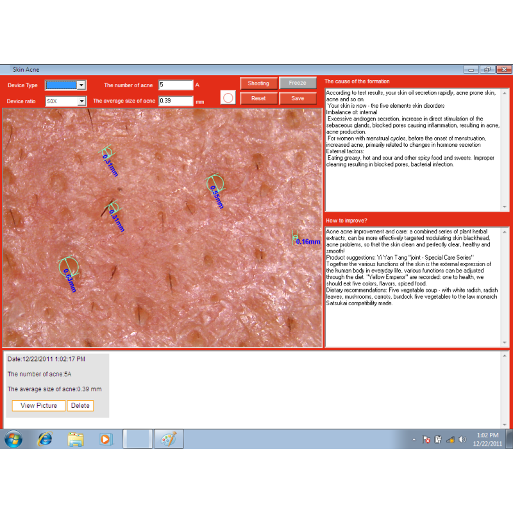Show hidden system tray icons arrow
Viewport: 513px width, 513px height.
(x=414, y=440)
